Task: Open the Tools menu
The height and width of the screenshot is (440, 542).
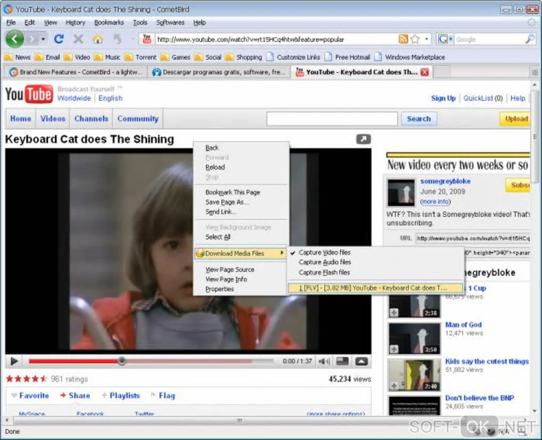Action: [140, 22]
